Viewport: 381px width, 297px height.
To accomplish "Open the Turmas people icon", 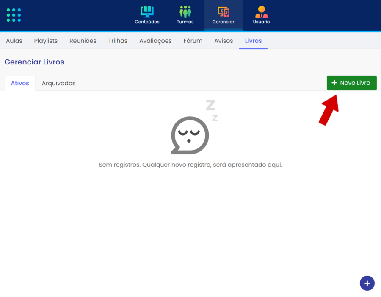I will (x=185, y=11).
